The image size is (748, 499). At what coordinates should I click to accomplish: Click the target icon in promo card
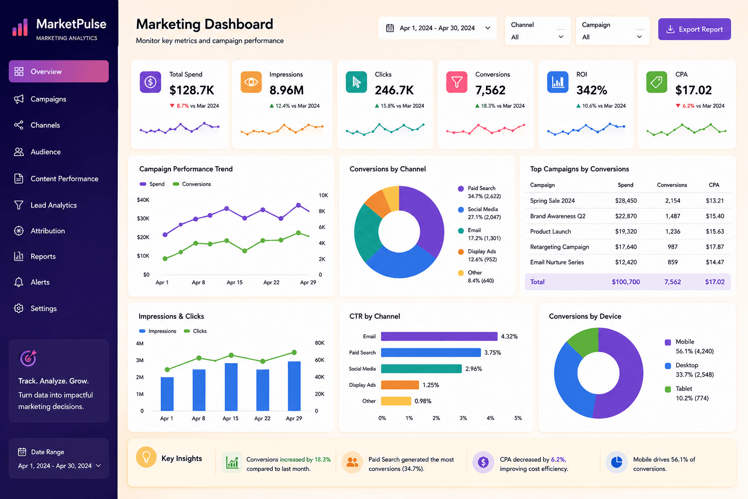pyautogui.click(x=28, y=358)
